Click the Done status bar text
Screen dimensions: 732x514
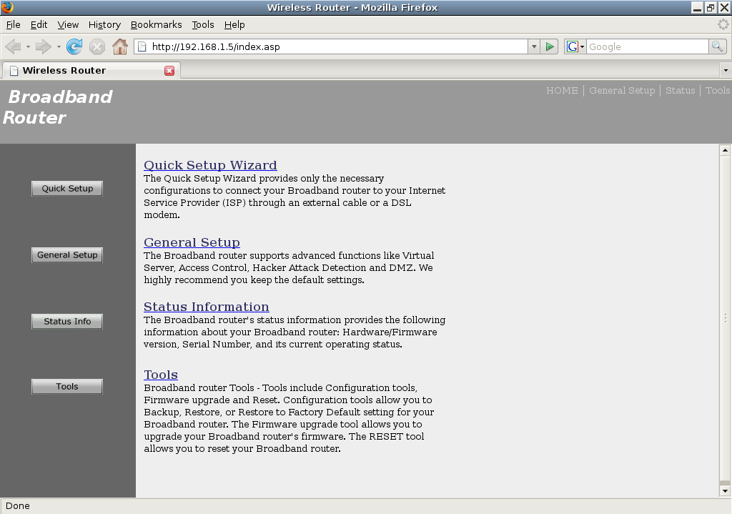(18, 506)
